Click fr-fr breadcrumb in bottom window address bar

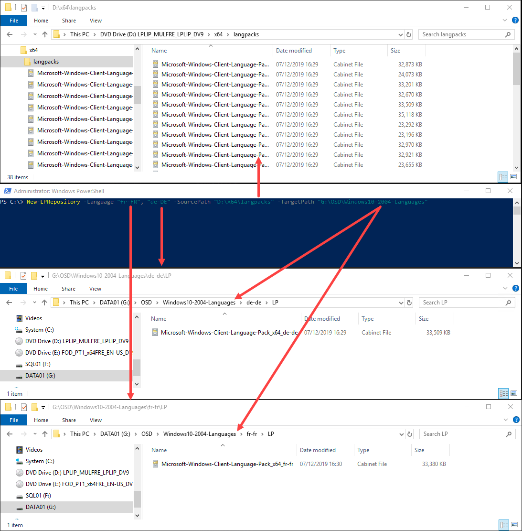tap(252, 434)
